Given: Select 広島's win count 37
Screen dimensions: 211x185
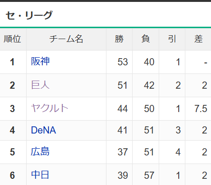Looking at the screenshot, I should tap(123, 152).
